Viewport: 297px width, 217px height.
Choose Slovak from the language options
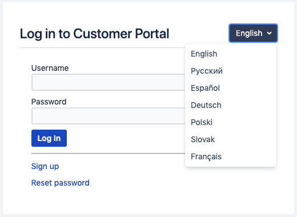coord(231,139)
